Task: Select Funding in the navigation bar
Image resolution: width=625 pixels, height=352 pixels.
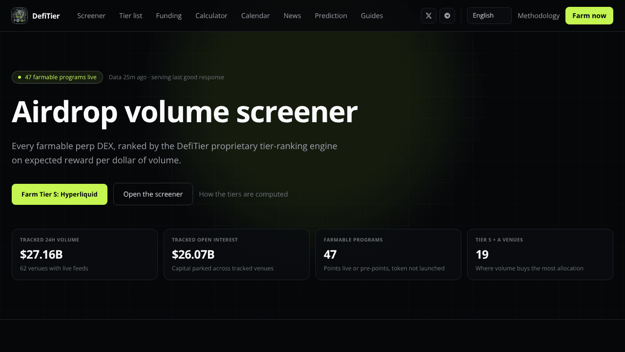Action: pyautogui.click(x=169, y=16)
